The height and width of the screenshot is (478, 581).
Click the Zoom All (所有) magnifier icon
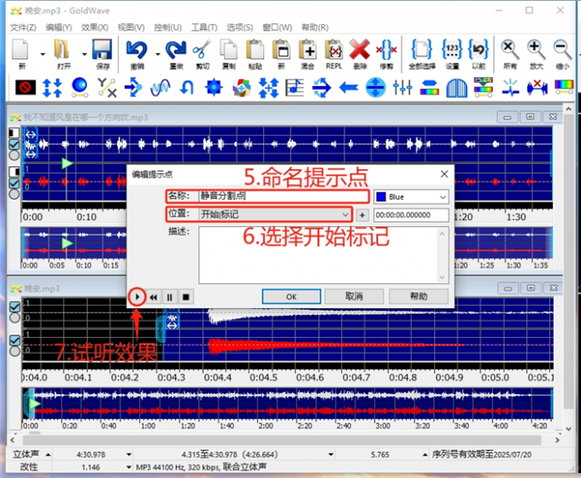[510, 50]
